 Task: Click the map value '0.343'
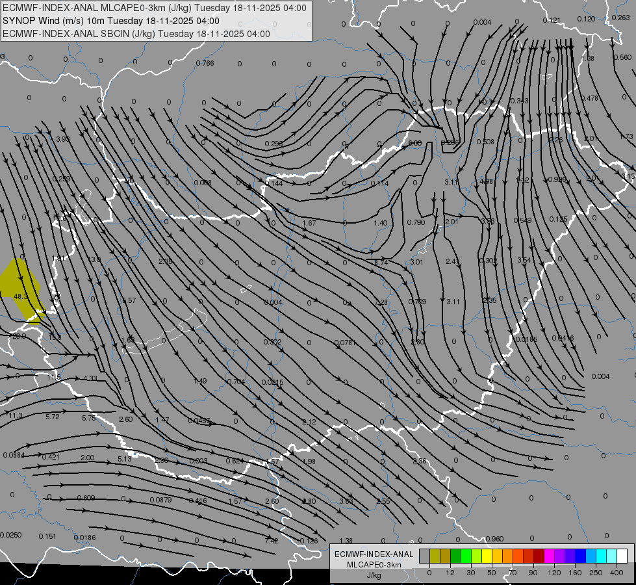[519, 101]
